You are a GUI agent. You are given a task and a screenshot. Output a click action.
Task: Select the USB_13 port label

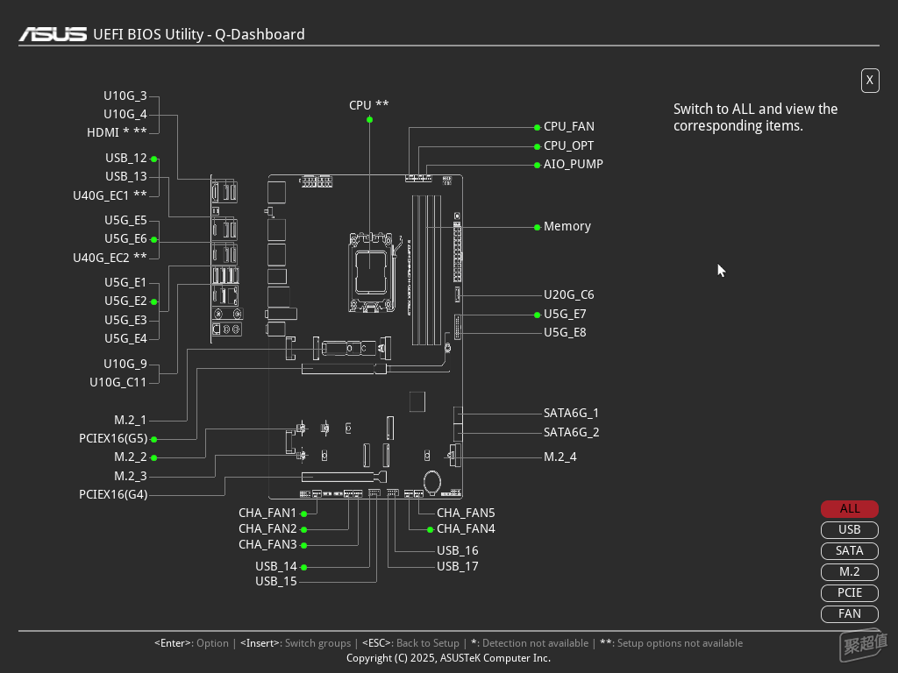pos(126,176)
